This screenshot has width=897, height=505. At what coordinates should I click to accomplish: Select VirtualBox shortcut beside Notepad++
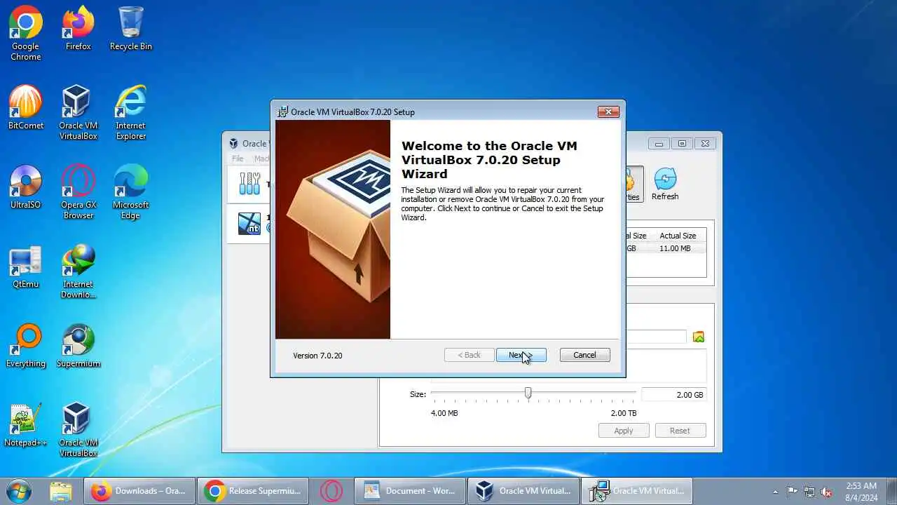[78, 430]
